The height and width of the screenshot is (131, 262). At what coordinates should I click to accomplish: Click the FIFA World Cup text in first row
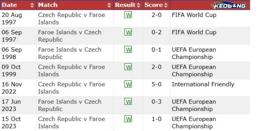click(194, 15)
